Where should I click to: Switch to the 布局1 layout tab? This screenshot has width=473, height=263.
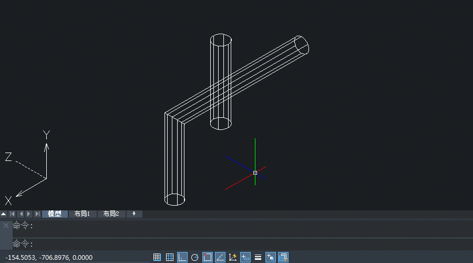[x=82, y=214]
